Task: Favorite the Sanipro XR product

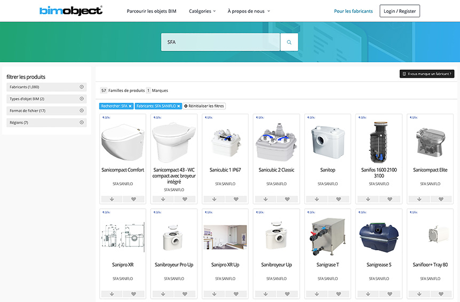Action: [x=133, y=294]
